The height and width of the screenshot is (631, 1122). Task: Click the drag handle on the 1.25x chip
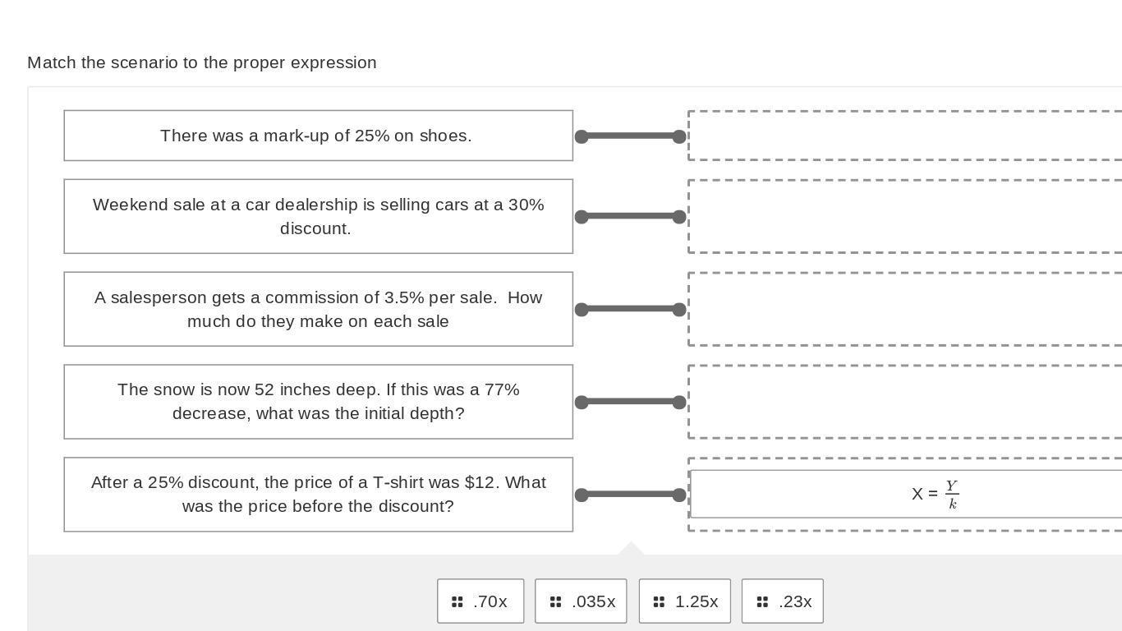pos(659,602)
